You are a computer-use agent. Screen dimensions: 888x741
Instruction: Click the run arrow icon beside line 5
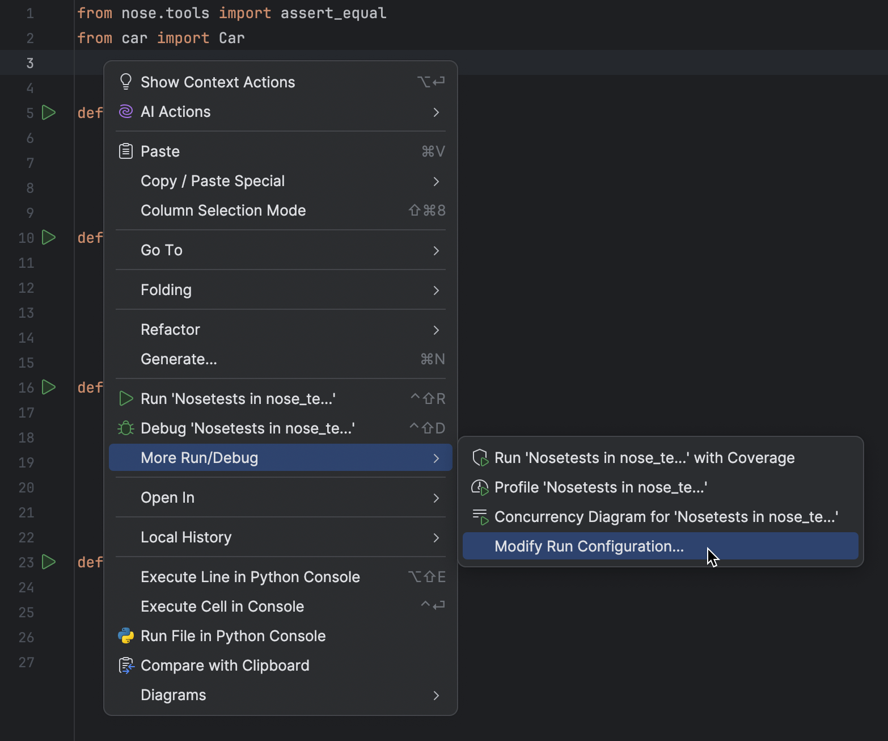point(49,112)
